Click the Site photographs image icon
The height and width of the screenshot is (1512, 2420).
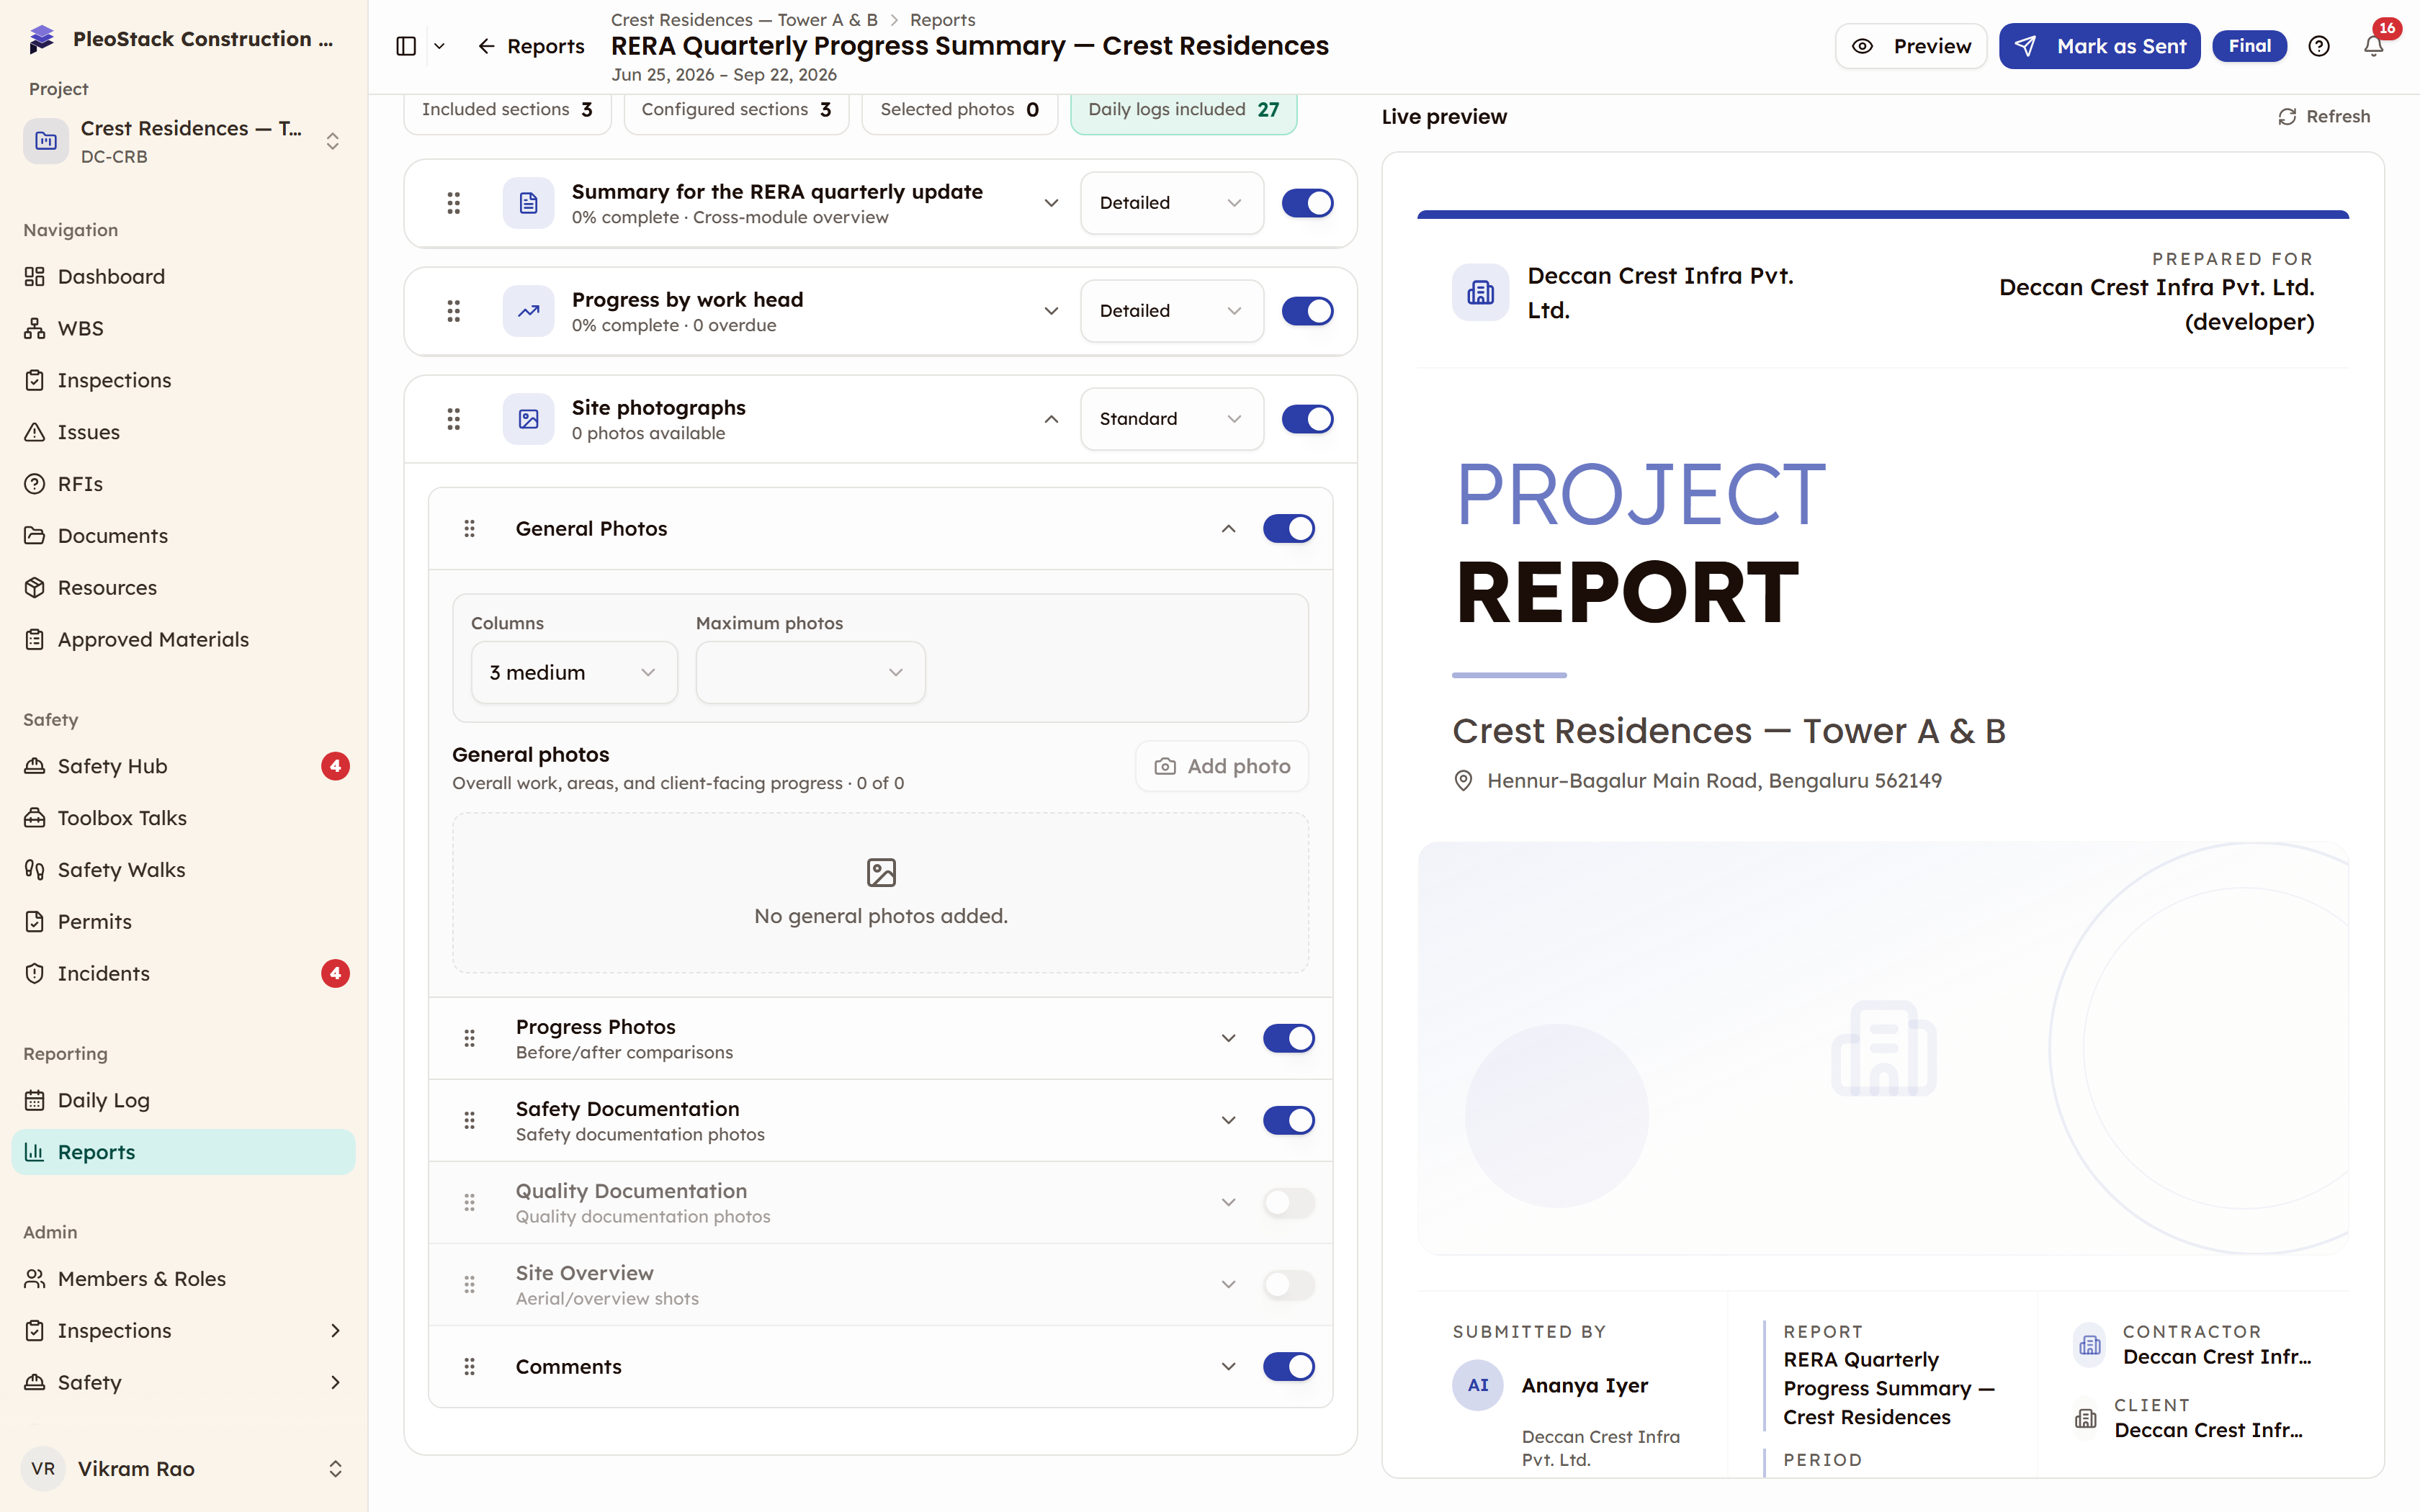529,419
